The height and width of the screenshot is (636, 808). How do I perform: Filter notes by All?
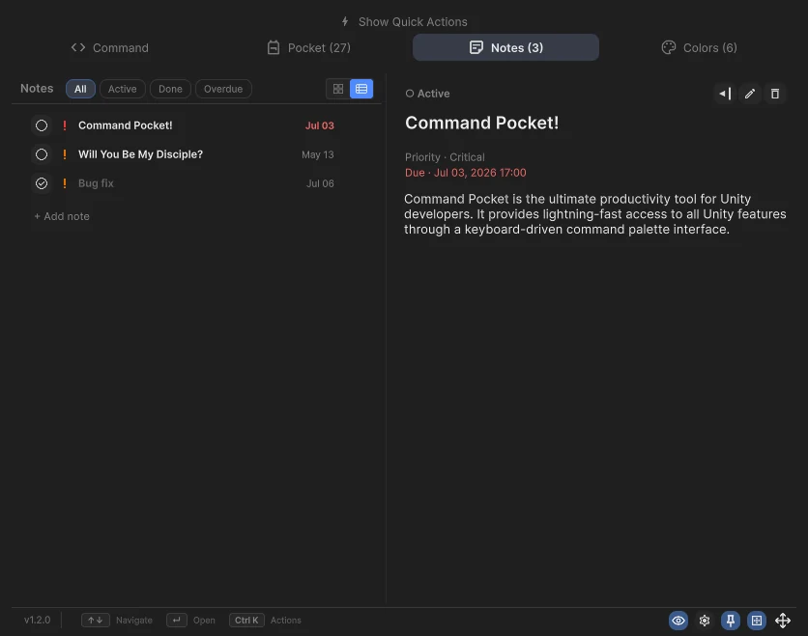[80, 89]
